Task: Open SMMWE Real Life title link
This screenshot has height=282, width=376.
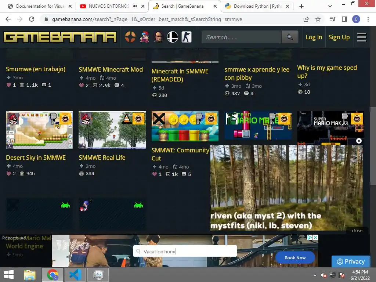Action: coord(102,158)
